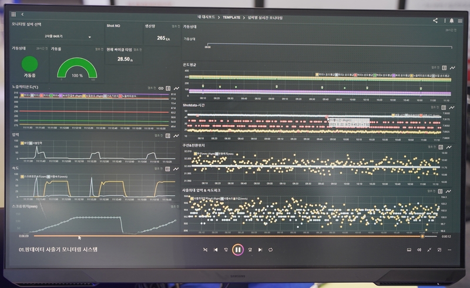Image resolution: width=470 pixels, height=288 pixels.
Task: Click table view icon on 온도평균 panel
Action: (x=444, y=68)
